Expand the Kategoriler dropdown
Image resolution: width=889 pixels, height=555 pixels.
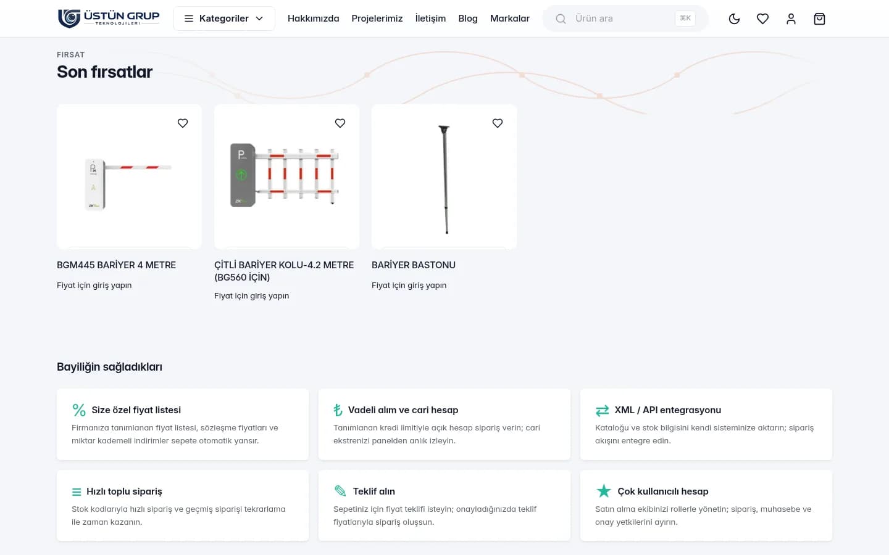pyautogui.click(x=224, y=18)
